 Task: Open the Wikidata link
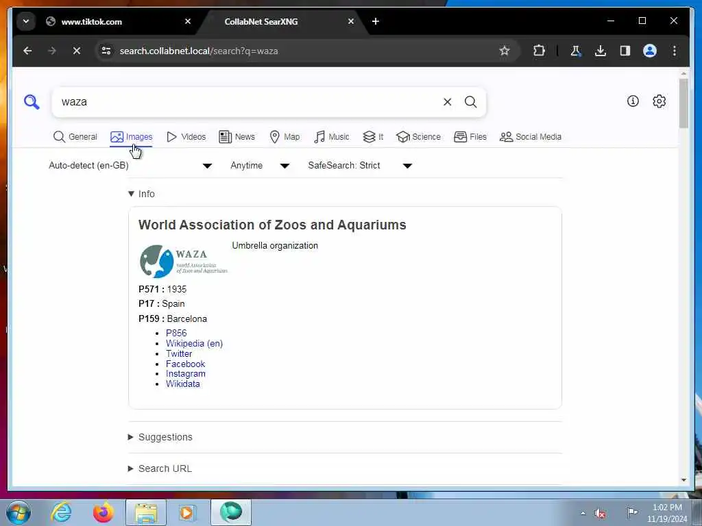tap(182, 384)
